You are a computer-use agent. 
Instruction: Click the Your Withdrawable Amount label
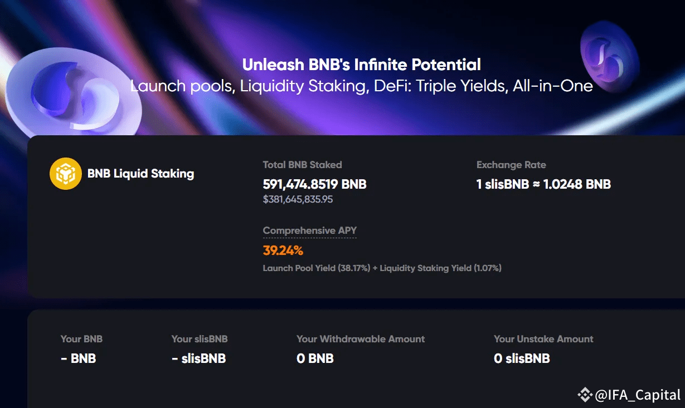pos(361,339)
